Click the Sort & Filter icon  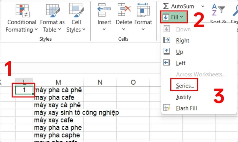[218, 10]
